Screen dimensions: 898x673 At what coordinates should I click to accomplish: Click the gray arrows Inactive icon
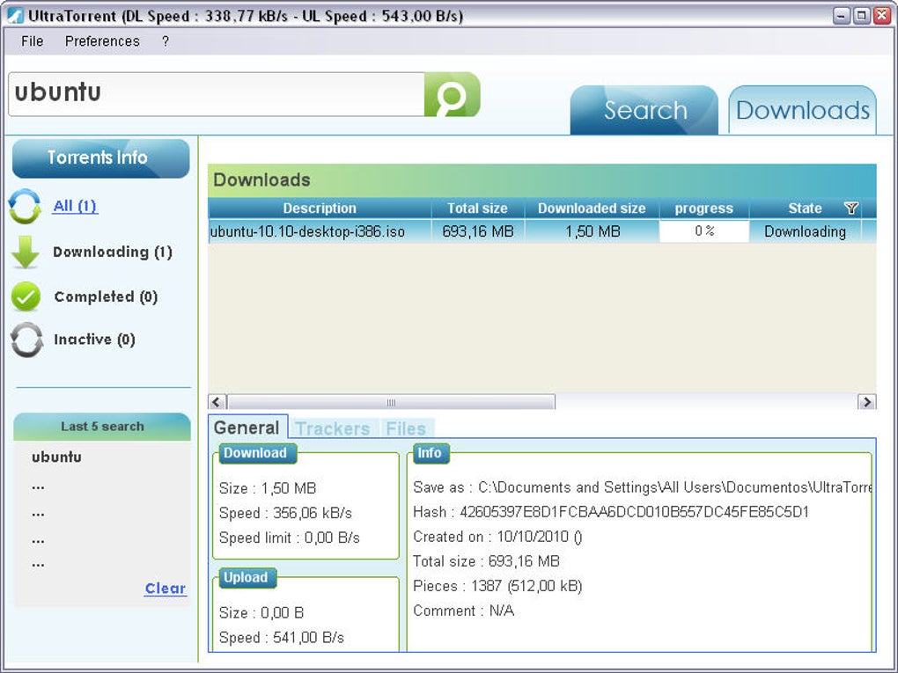coord(26,340)
